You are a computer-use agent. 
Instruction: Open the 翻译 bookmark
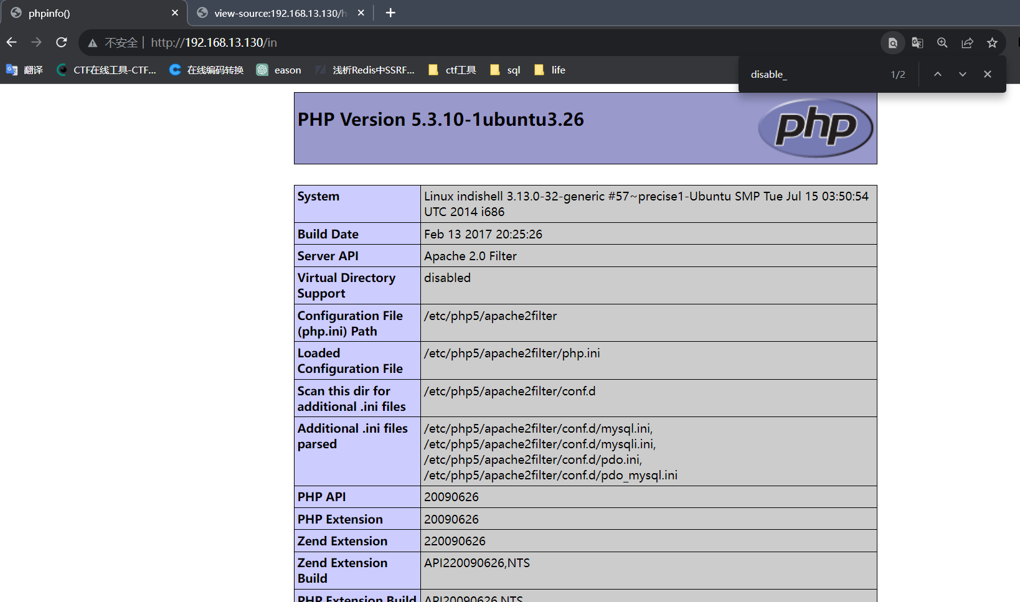[x=25, y=70]
